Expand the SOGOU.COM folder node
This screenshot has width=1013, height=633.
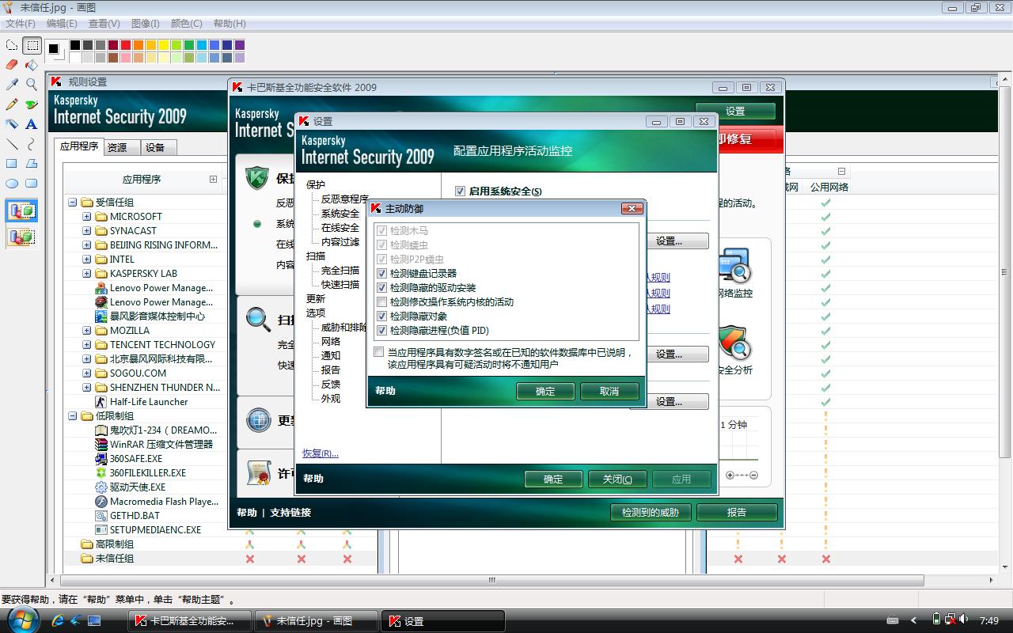(x=87, y=373)
